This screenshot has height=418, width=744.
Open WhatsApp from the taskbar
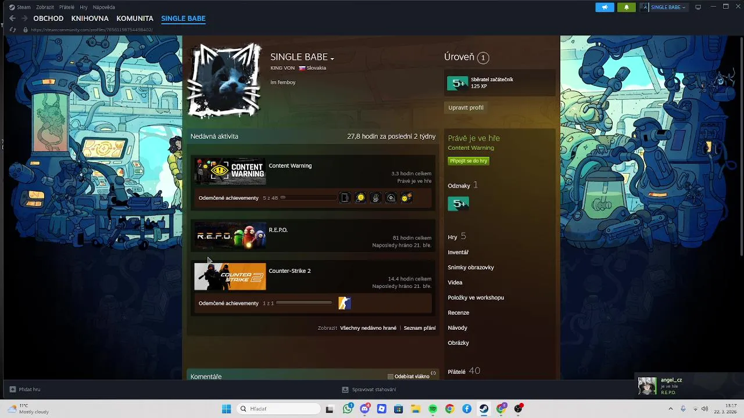348,409
